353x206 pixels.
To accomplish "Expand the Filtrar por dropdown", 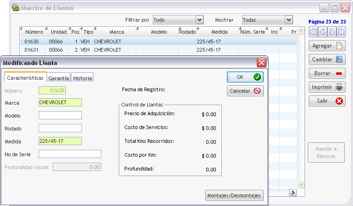I will [x=199, y=20].
